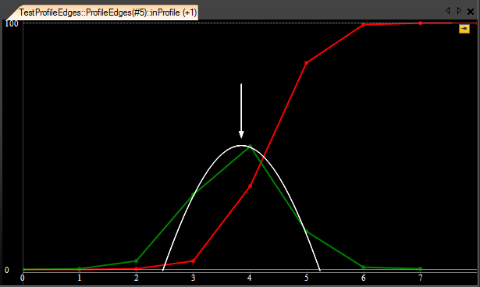This screenshot has width=480, height=287.
Task: Click the 100 label on vertical axis
Action: coord(12,23)
